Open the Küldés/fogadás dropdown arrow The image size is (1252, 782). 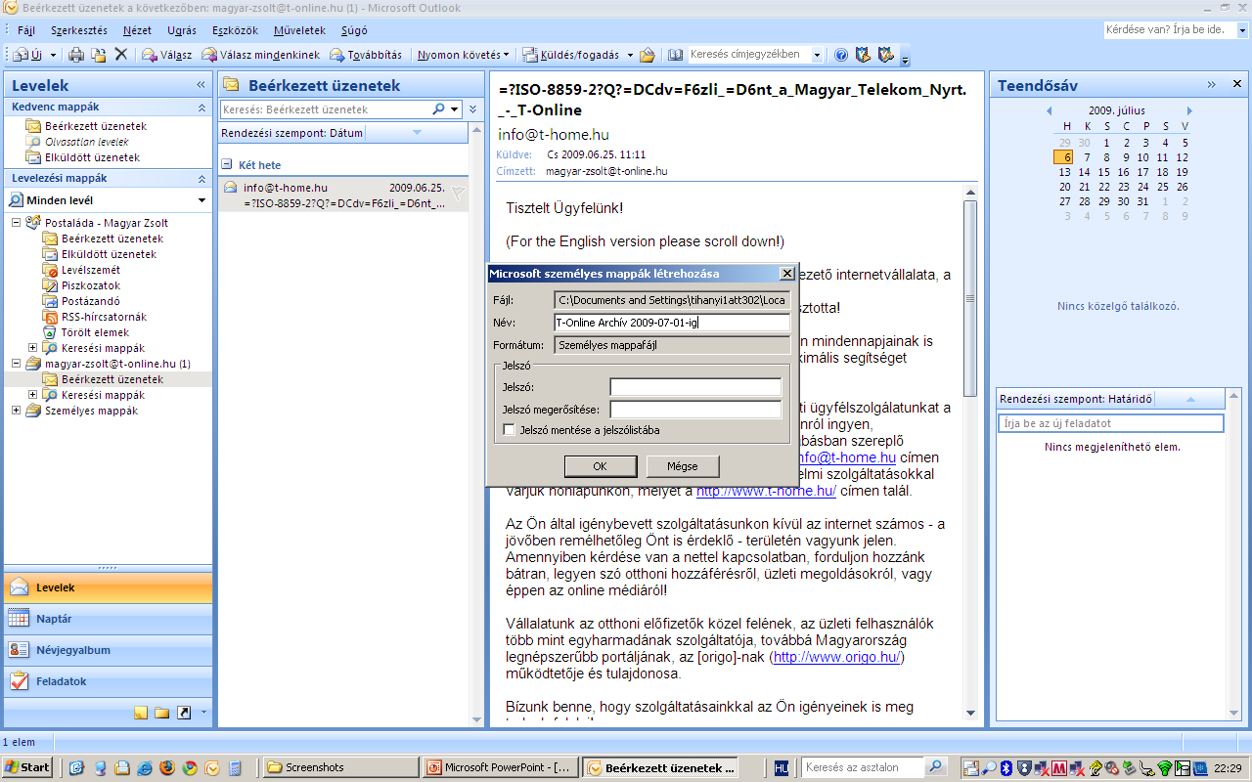[x=631, y=55]
